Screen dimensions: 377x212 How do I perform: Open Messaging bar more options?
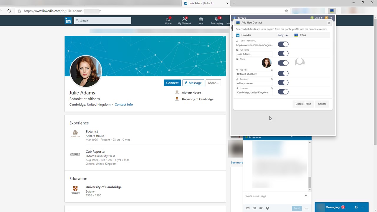click(x=363, y=207)
